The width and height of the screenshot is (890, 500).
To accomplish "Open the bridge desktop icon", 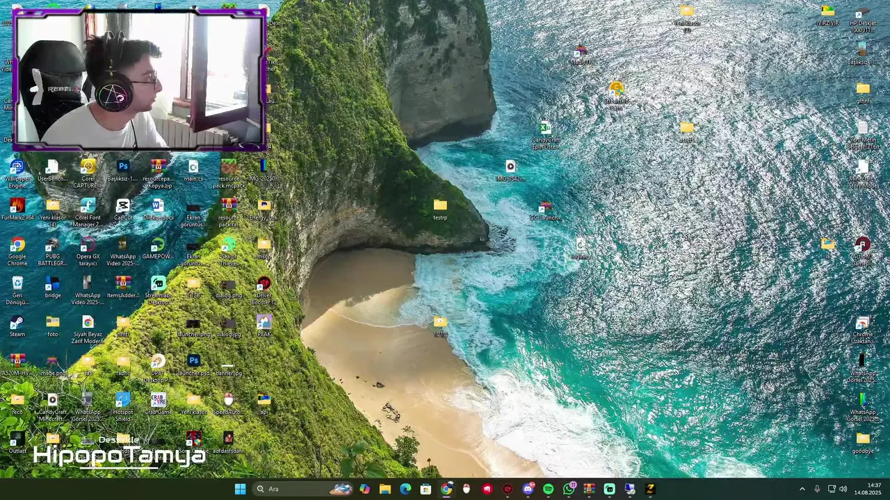I will [53, 287].
